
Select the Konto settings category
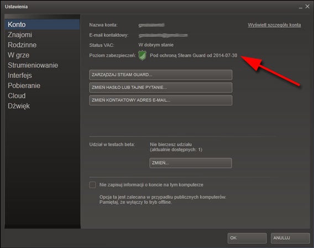tap(42, 25)
